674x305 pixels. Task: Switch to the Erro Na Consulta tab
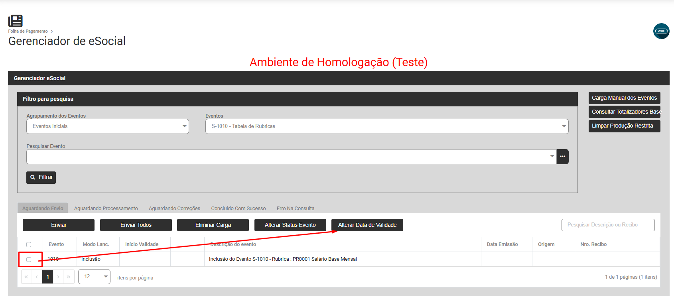click(x=296, y=208)
